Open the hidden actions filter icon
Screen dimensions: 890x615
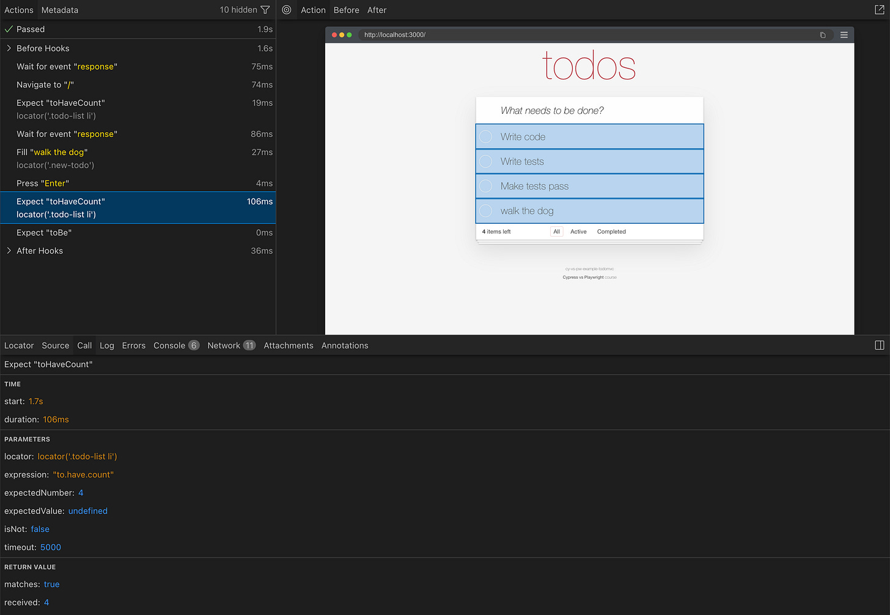[x=265, y=10]
